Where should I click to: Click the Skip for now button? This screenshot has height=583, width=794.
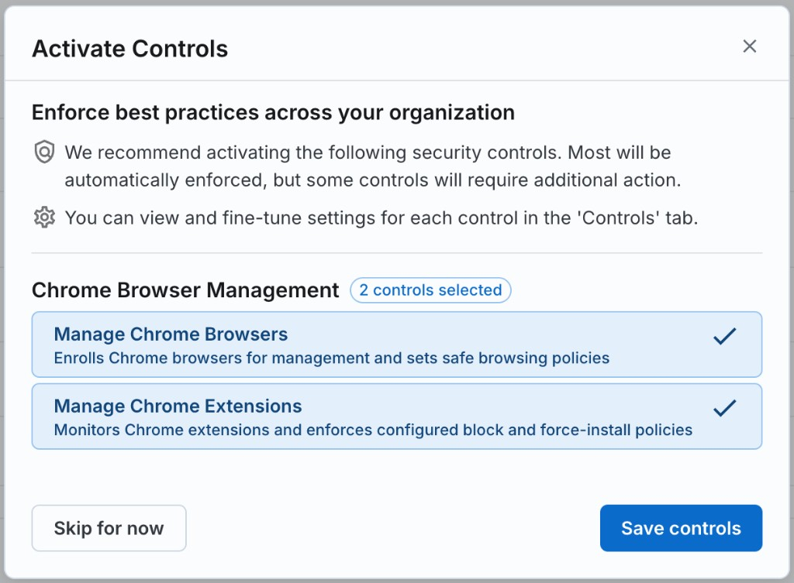point(109,528)
